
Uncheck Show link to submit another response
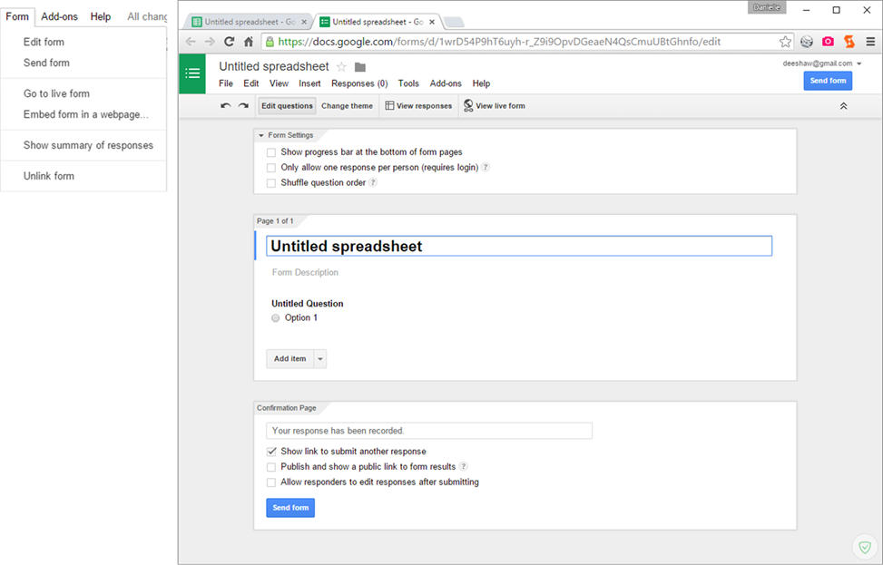[x=271, y=452]
